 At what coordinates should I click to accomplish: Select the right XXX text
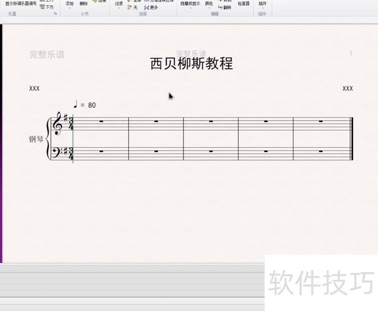click(348, 89)
